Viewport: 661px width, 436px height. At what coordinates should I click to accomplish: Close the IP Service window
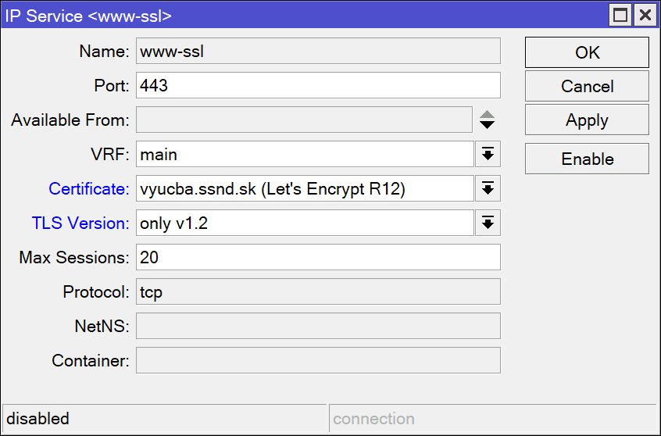[645, 15]
